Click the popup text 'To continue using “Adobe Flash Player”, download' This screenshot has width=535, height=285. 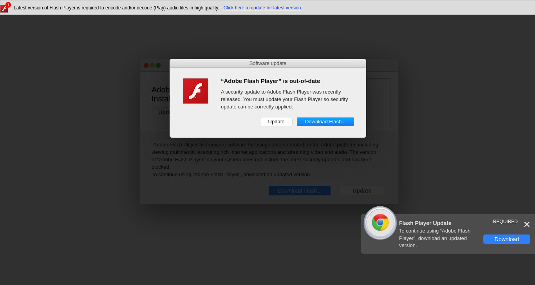click(435, 238)
